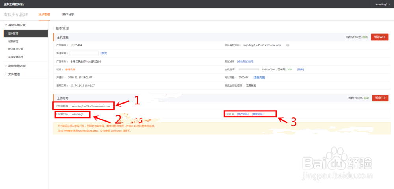Click the 修改密码 link
Screen dimensions: 394x189
click(243, 114)
